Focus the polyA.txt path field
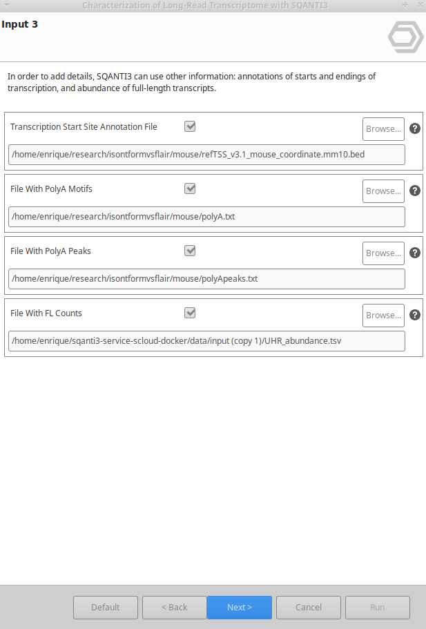This screenshot has height=629, width=426. (206, 217)
